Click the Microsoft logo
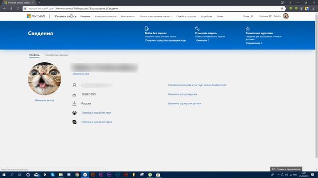 pos(36,16)
